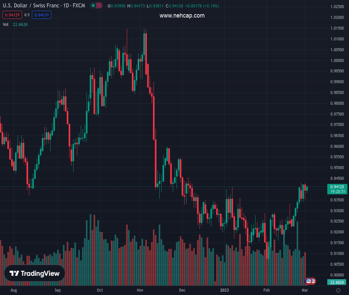349x295 pixels.
Task: Click the www.nehcap.com watermark text
Action: 182,16
